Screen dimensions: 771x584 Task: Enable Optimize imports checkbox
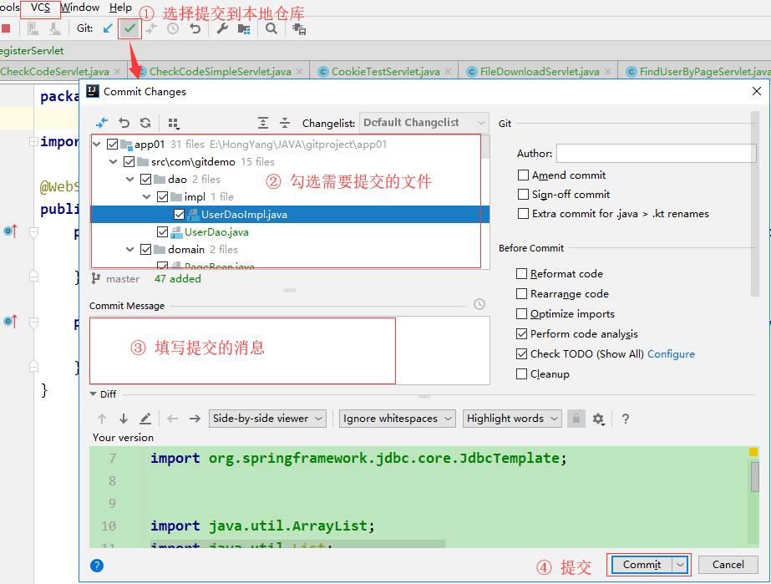pyautogui.click(x=522, y=314)
